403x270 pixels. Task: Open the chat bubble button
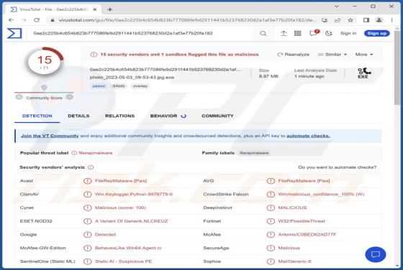click(x=376, y=254)
